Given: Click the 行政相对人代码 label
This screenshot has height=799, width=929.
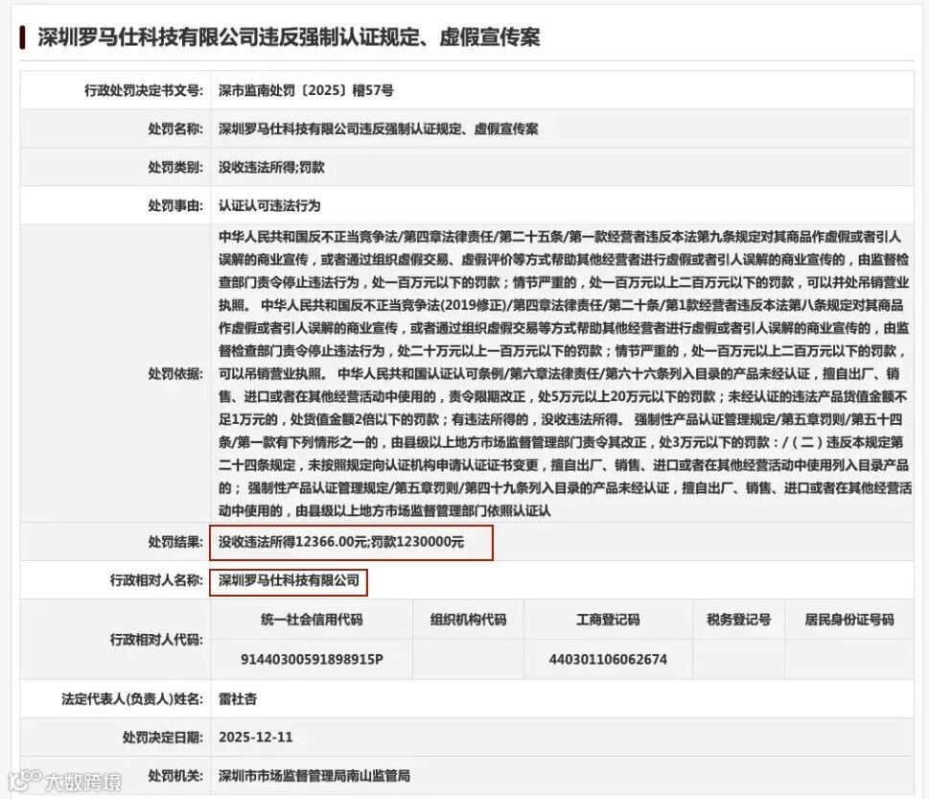Looking at the screenshot, I should [x=156, y=640].
